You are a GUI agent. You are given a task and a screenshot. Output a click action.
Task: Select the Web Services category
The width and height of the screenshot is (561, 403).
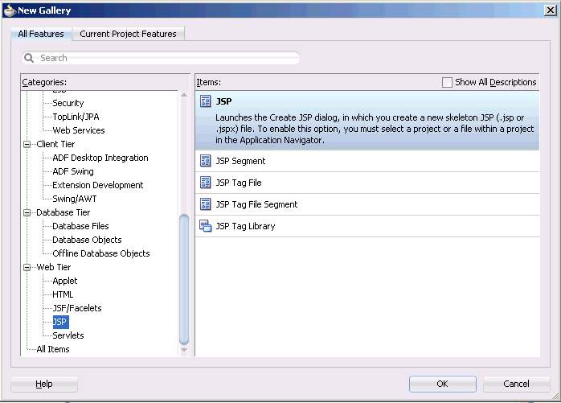point(78,130)
